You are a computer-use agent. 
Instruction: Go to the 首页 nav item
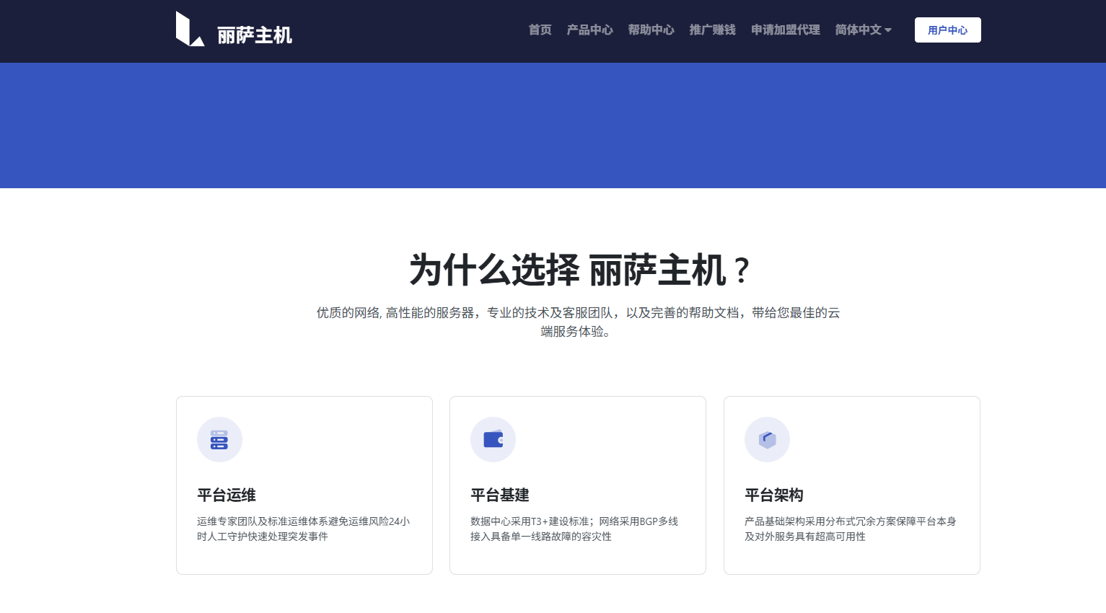540,30
